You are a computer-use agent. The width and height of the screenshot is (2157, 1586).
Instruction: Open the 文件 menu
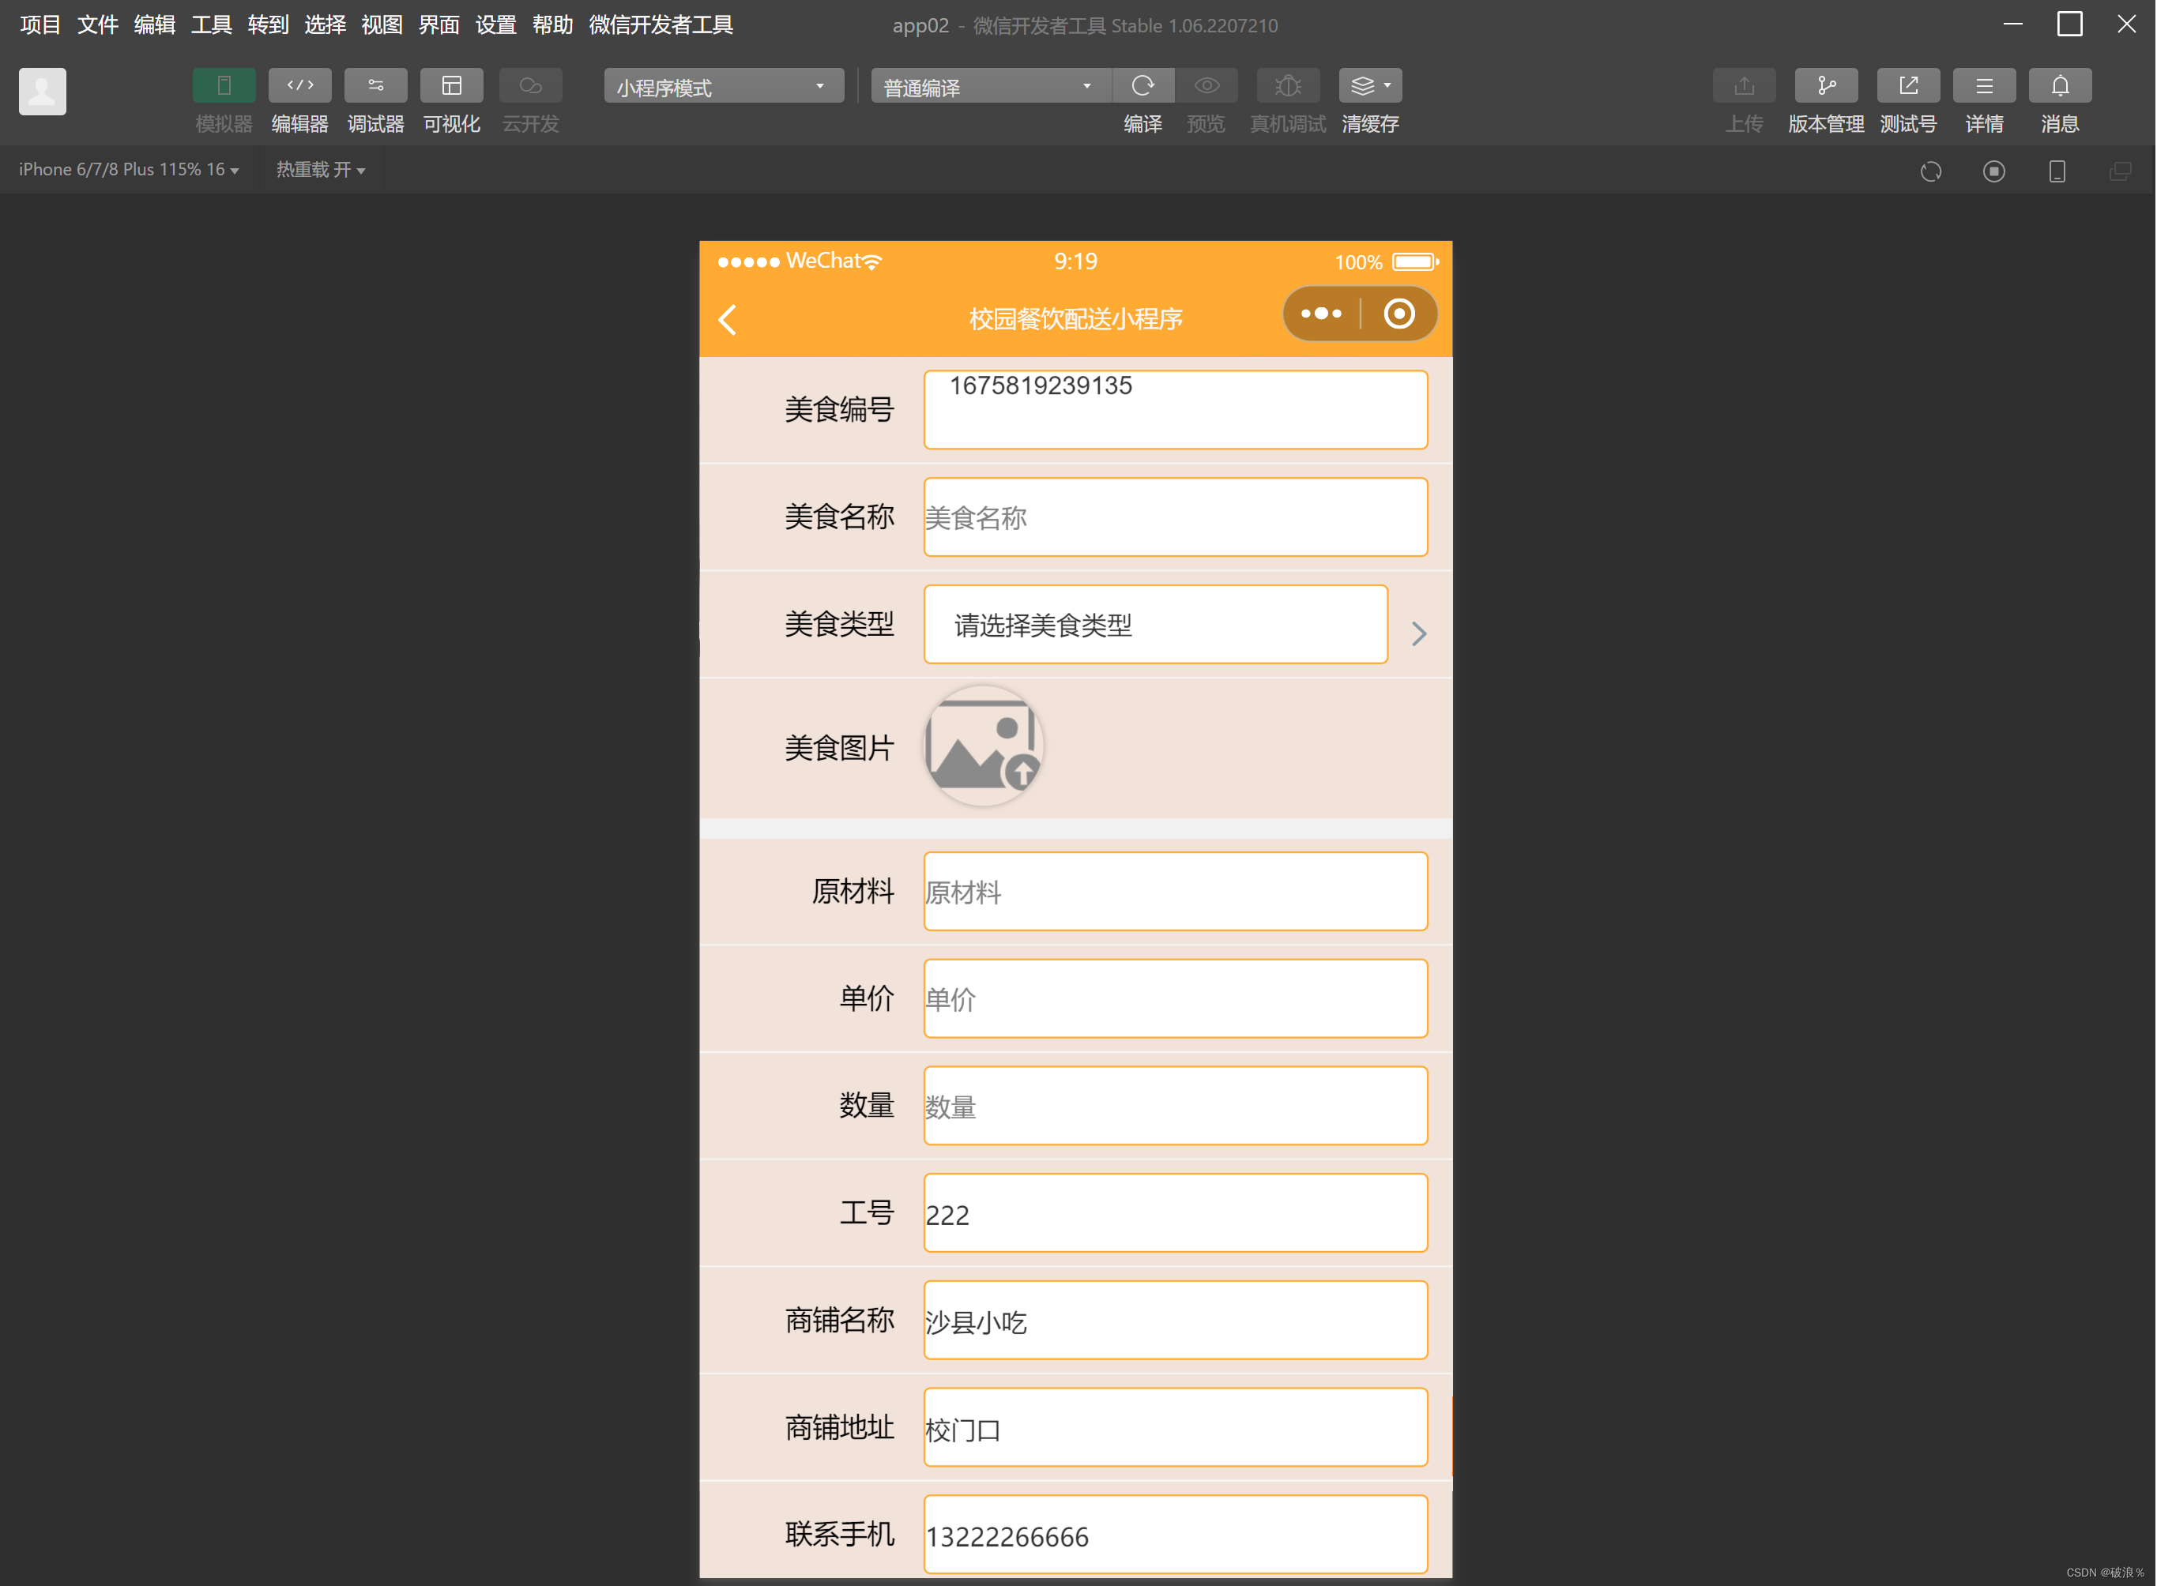[x=97, y=25]
